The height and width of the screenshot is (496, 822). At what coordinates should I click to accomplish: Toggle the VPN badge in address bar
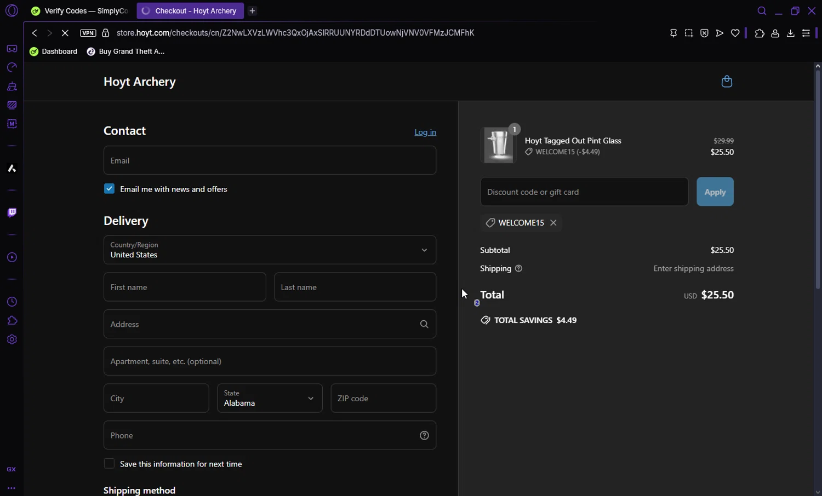coord(88,33)
